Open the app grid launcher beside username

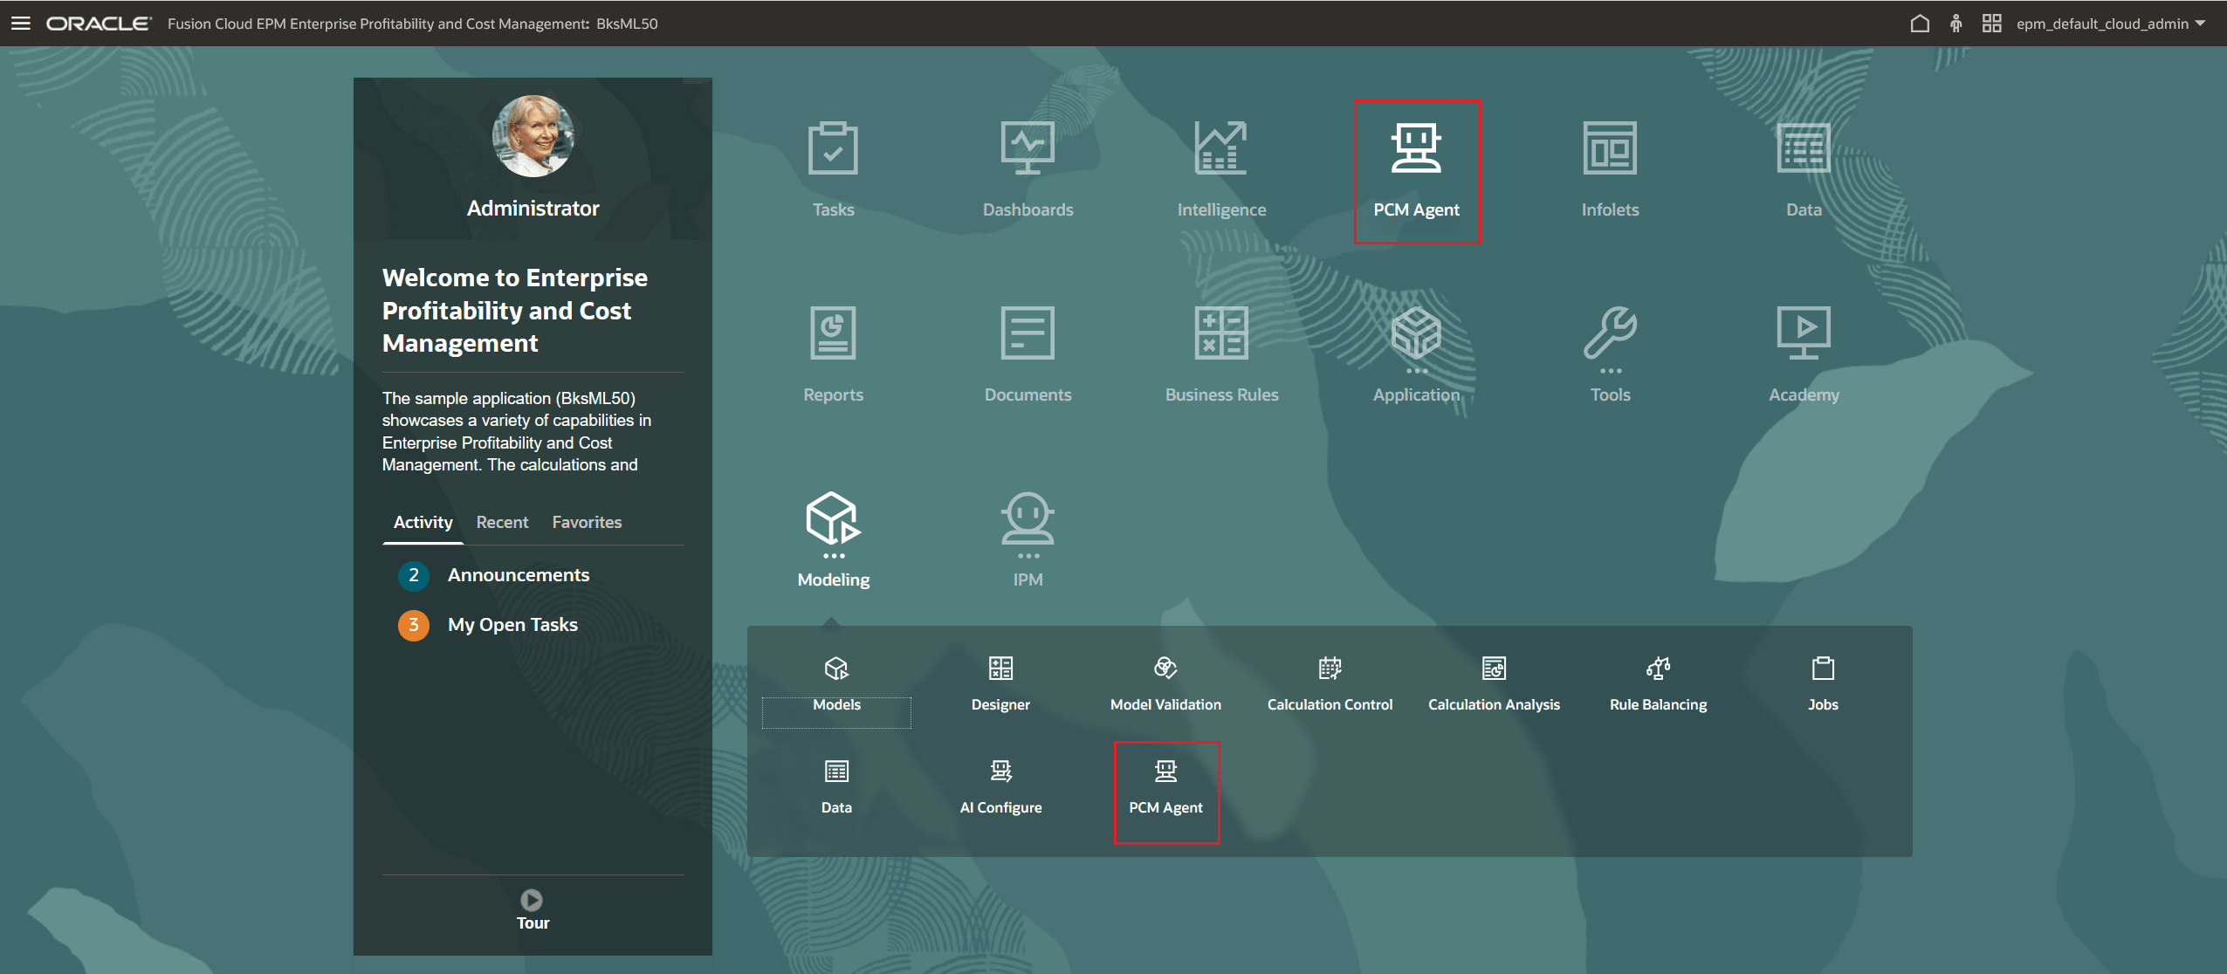pyautogui.click(x=1991, y=23)
